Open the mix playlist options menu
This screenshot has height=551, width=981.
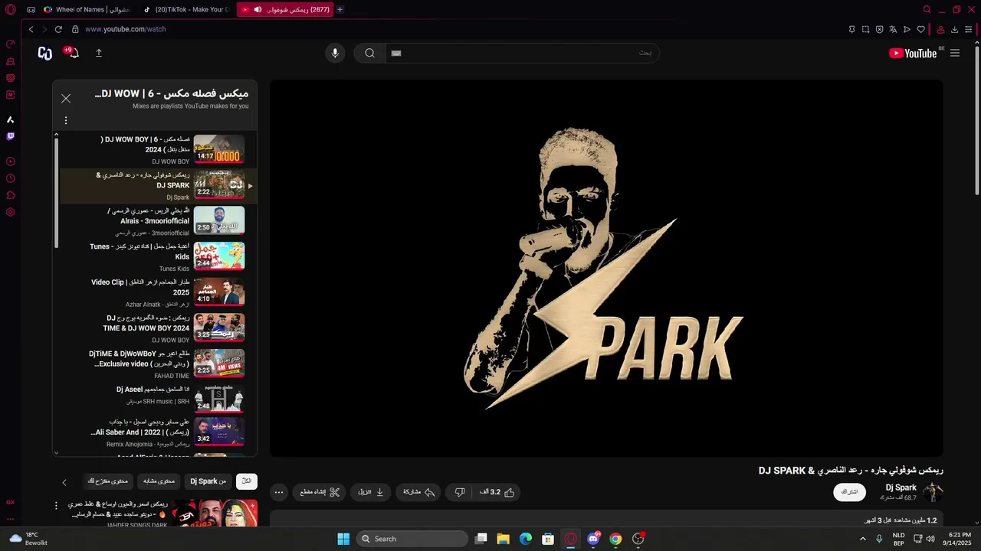click(66, 120)
